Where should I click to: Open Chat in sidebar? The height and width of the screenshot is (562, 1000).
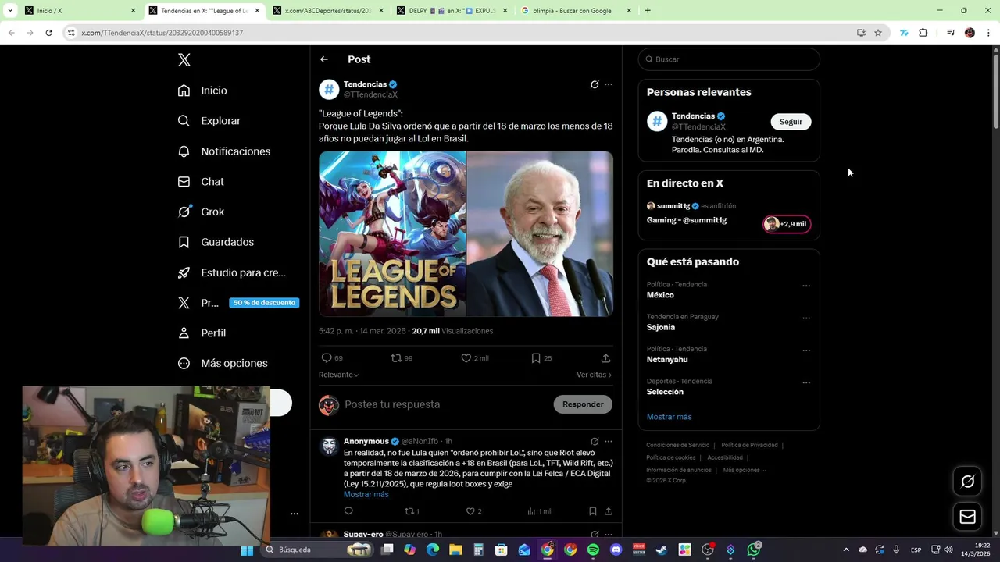(201, 181)
